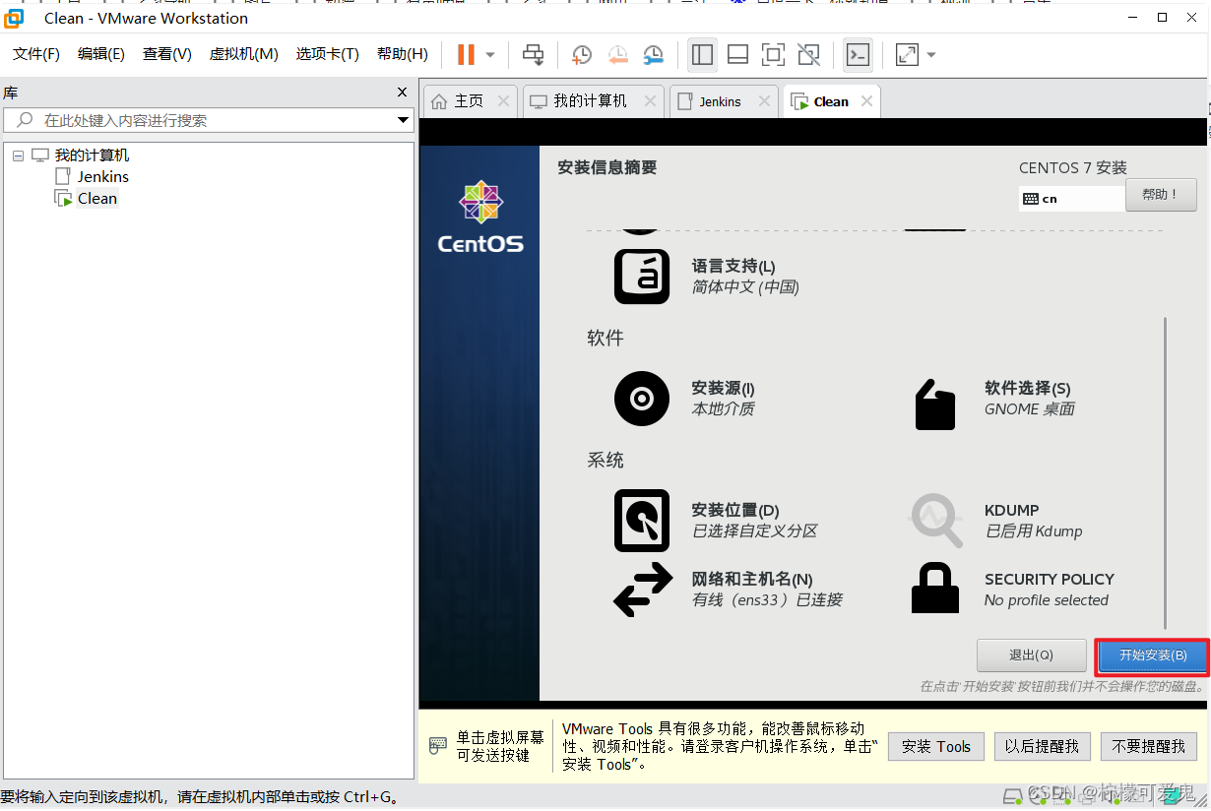The height and width of the screenshot is (811, 1211).
Task: Click the CentOS logo in sidebar
Action: [x=480, y=217]
